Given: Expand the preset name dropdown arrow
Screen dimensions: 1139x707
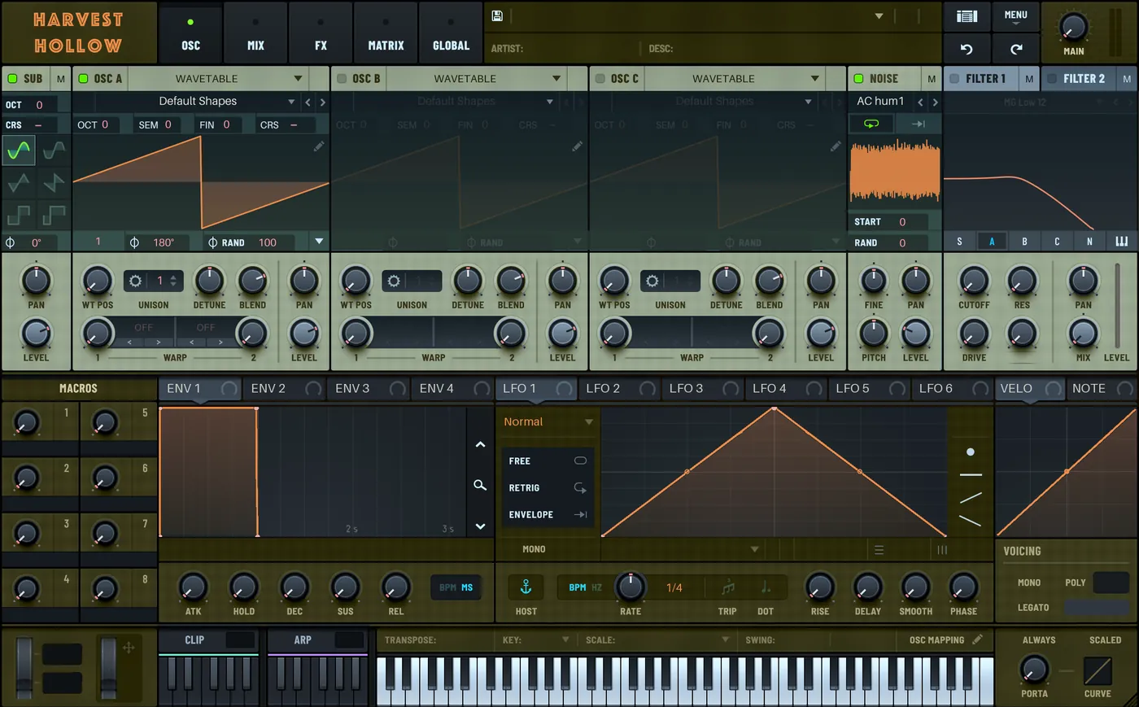Looking at the screenshot, I should pos(879,16).
